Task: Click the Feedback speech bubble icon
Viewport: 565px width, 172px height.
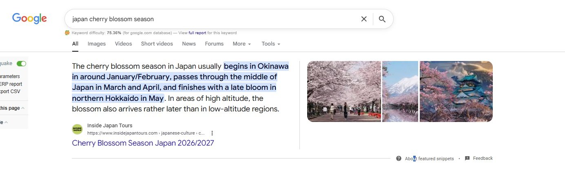Action: coord(468,159)
